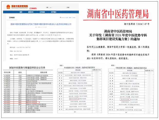159x120 pixels.
Task: Click the cell 东莞市中医院
Action: tap(31, 112)
